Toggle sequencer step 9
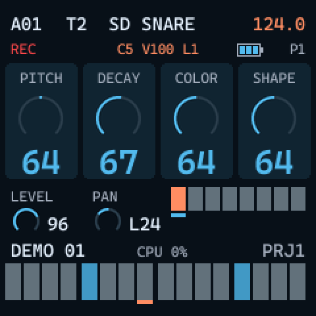 (166, 282)
